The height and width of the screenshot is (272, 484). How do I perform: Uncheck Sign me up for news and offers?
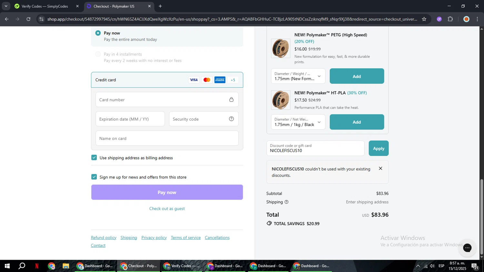94,177
